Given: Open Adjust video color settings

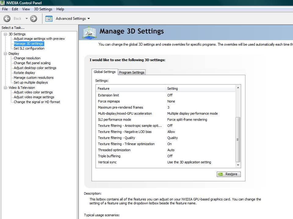Looking at the screenshot, I should [x=33, y=92].
